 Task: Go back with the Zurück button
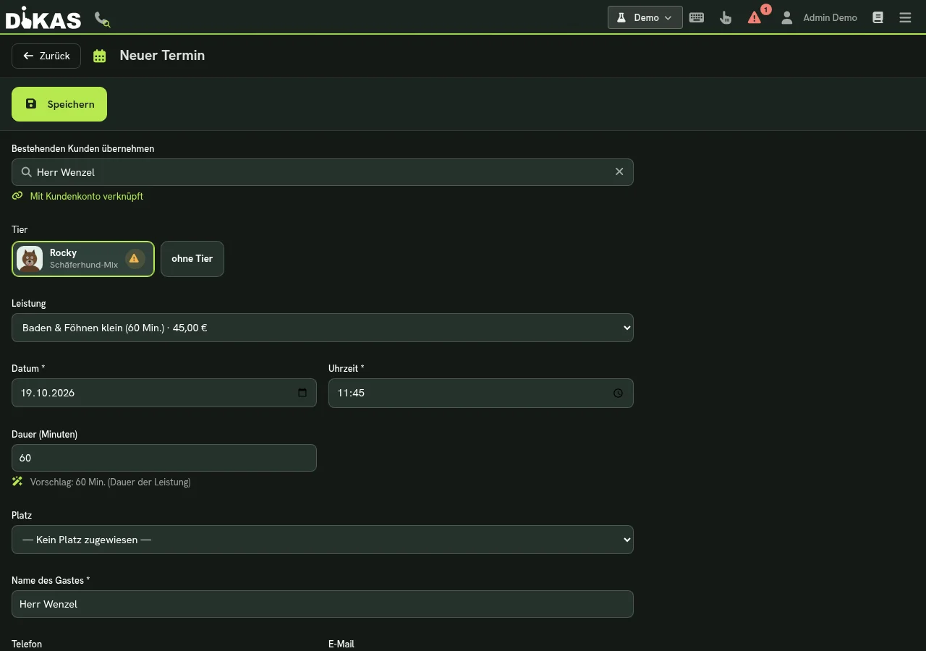46,56
